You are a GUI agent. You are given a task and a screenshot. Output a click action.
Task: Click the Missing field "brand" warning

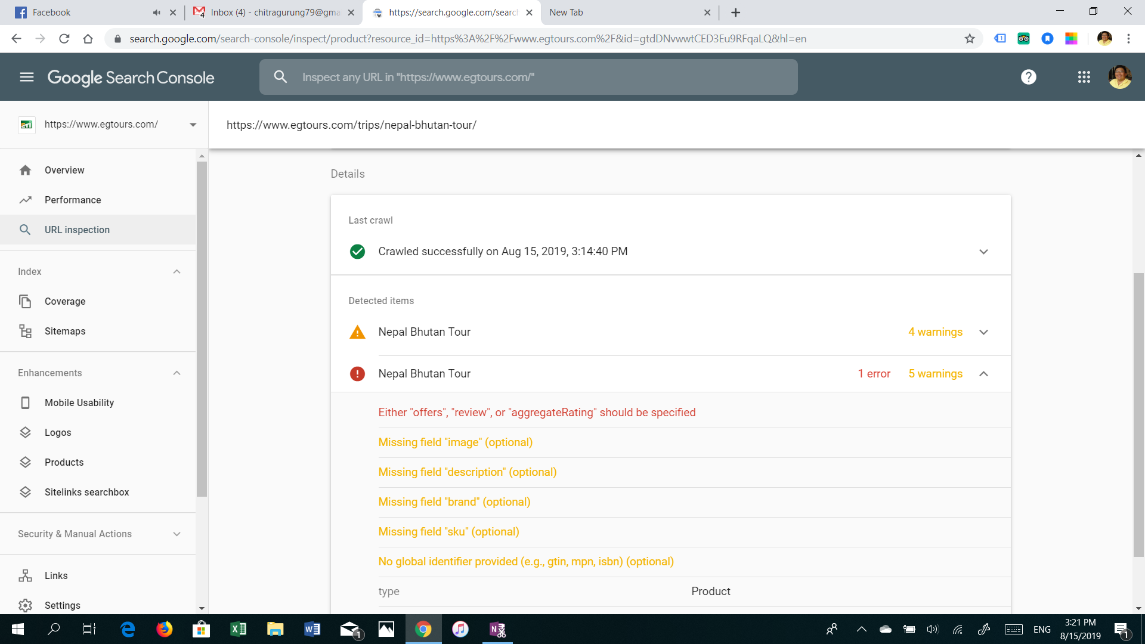point(454,502)
